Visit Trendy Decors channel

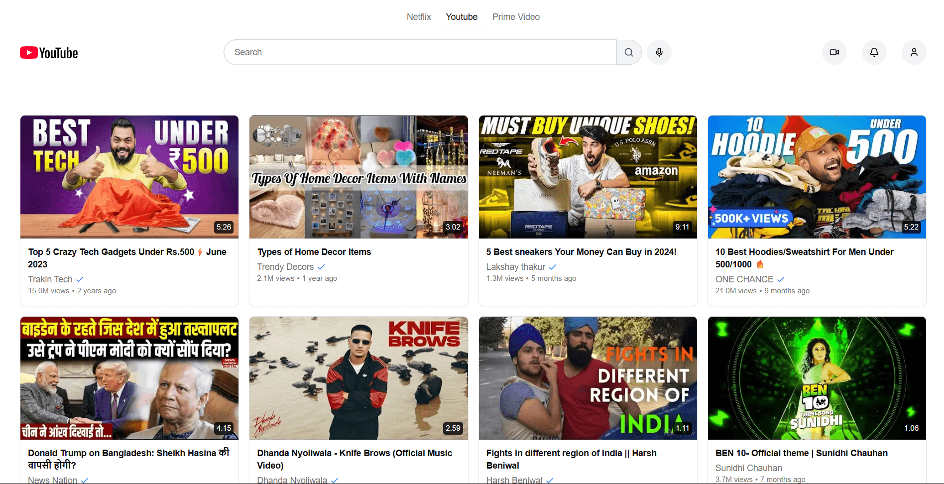coord(285,267)
